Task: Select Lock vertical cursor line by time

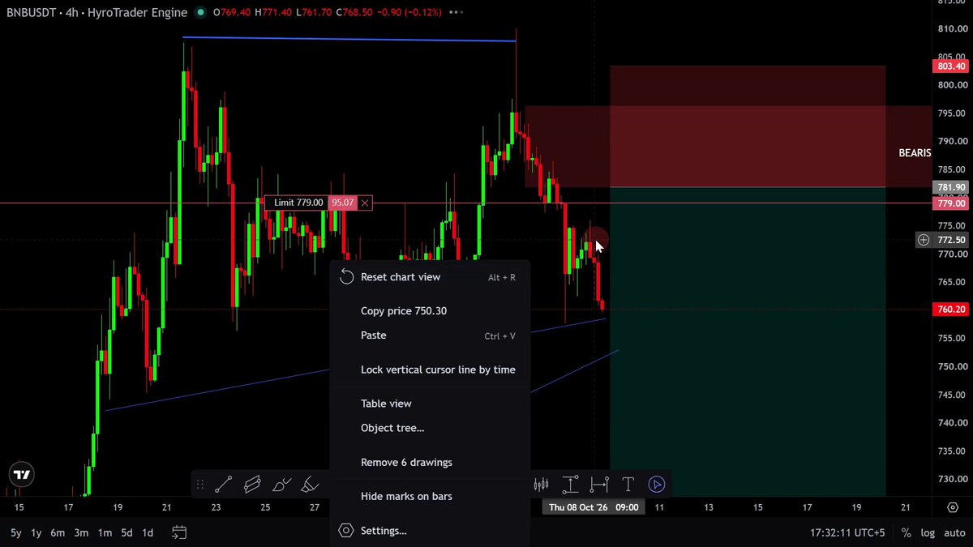Action: (430, 370)
